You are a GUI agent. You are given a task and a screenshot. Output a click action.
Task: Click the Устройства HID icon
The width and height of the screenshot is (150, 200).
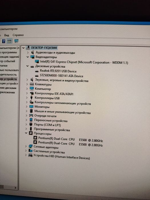tap(30, 155)
